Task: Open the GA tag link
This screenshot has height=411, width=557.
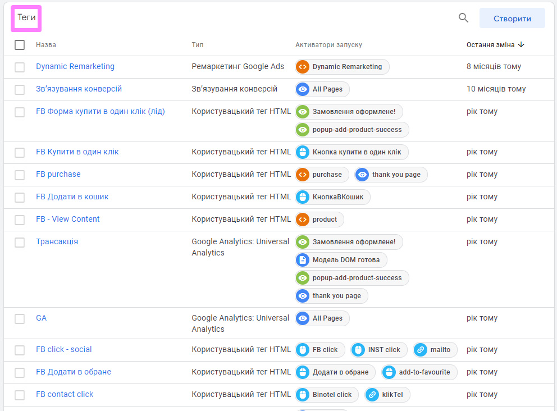Action: tap(41, 318)
